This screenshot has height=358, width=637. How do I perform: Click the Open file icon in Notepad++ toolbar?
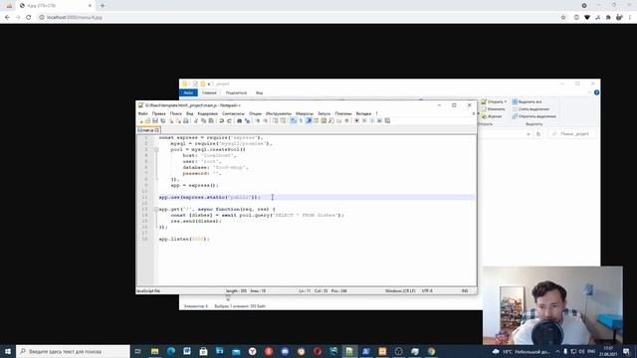(x=147, y=121)
